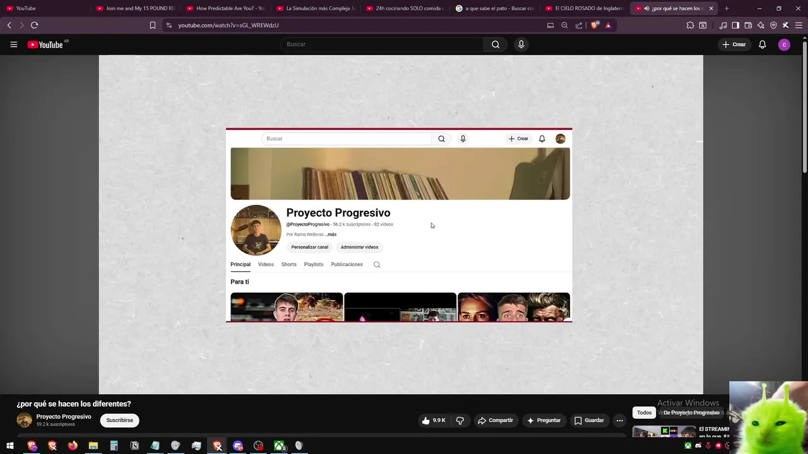This screenshot has height=454, width=808.
Task: Switch to 'La Simulación más Compleja' tab
Action: [316, 8]
